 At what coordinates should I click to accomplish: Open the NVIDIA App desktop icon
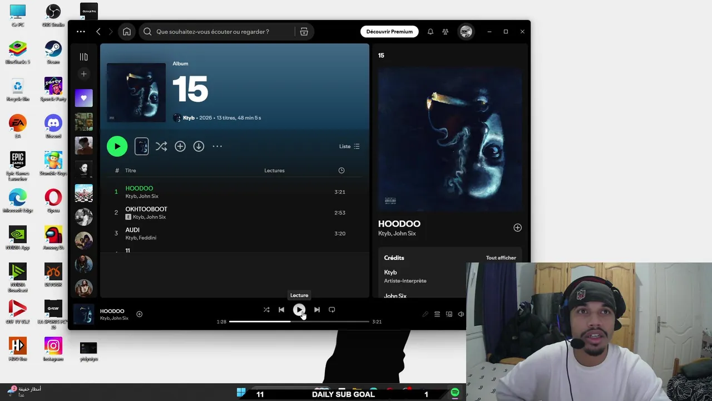click(18, 238)
